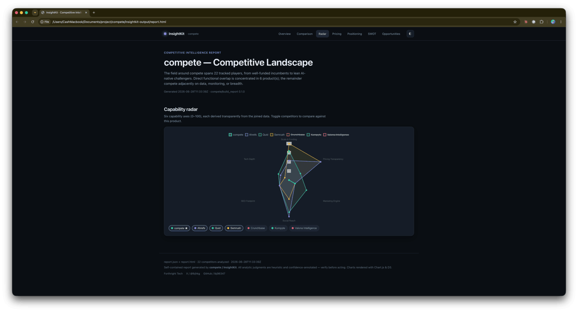Enable the struck-through Kompyte legend item
Viewport: 578px width, 312px height.
pos(314,135)
